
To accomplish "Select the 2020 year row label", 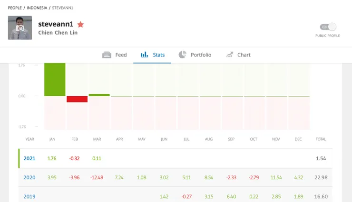I will [29, 177].
